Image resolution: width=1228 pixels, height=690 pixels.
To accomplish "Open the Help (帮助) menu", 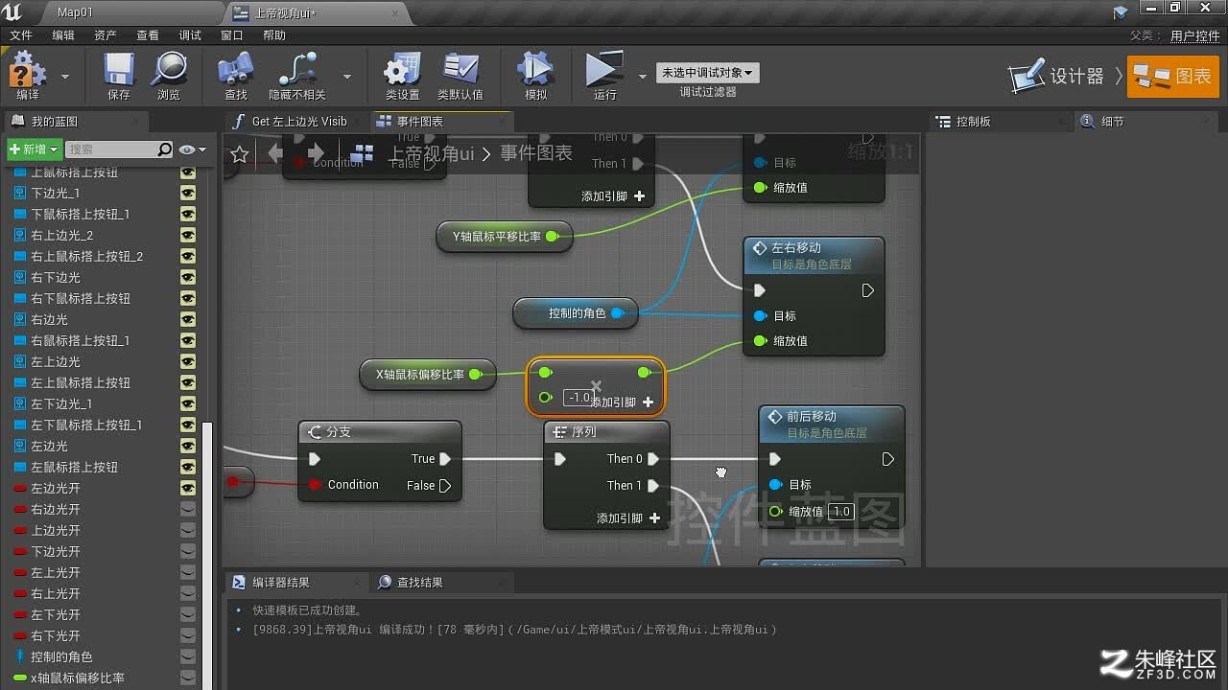I will tap(274, 35).
